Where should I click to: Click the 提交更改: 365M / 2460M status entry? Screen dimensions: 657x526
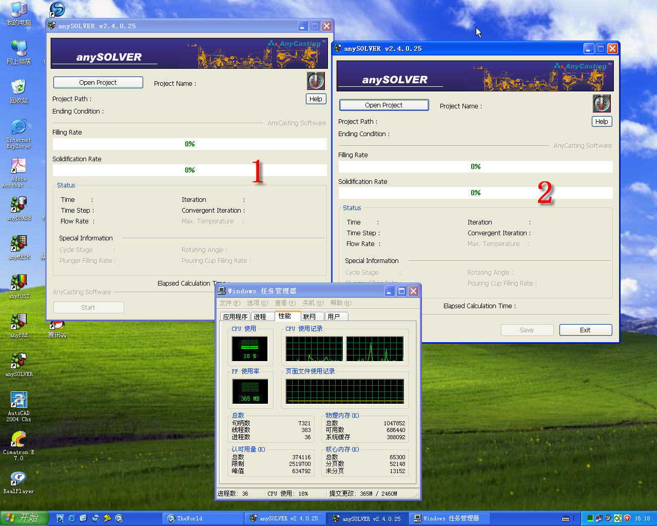(x=363, y=493)
